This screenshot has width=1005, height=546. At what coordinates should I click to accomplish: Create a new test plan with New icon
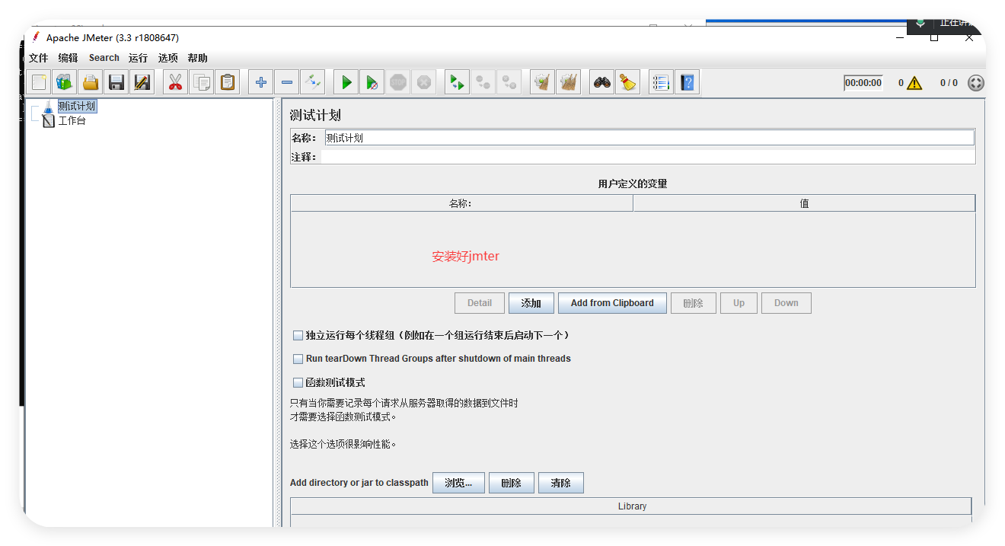coord(39,82)
